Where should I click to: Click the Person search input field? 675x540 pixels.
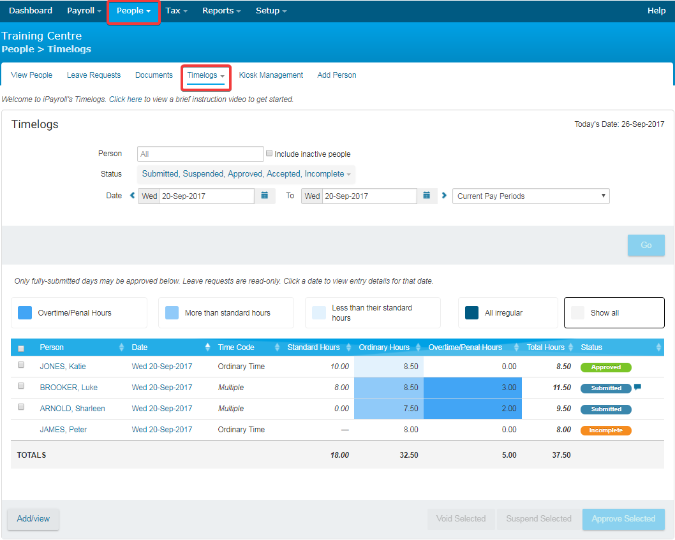click(200, 154)
